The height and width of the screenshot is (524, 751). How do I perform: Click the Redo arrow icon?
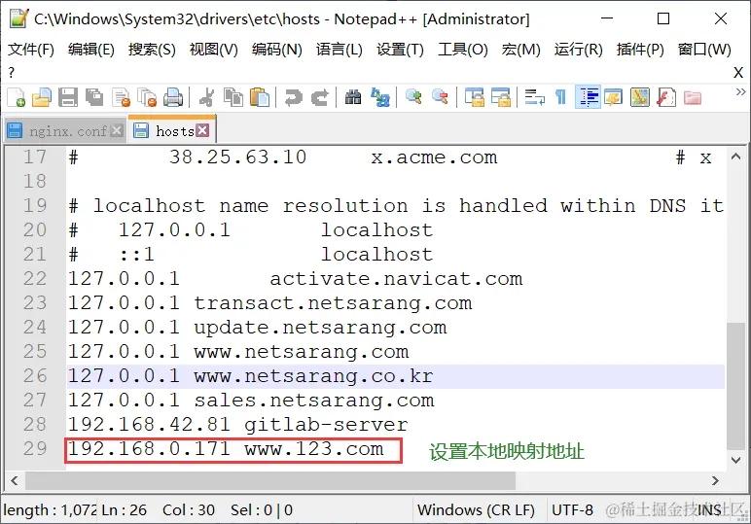(320, 97)
